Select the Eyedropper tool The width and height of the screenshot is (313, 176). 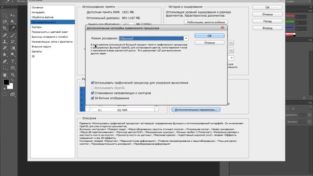tap(13, 28)
